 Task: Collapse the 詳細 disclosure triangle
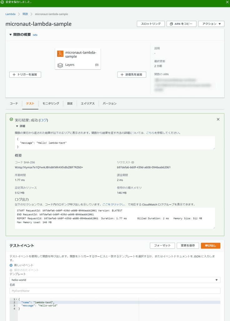[17, 126]
